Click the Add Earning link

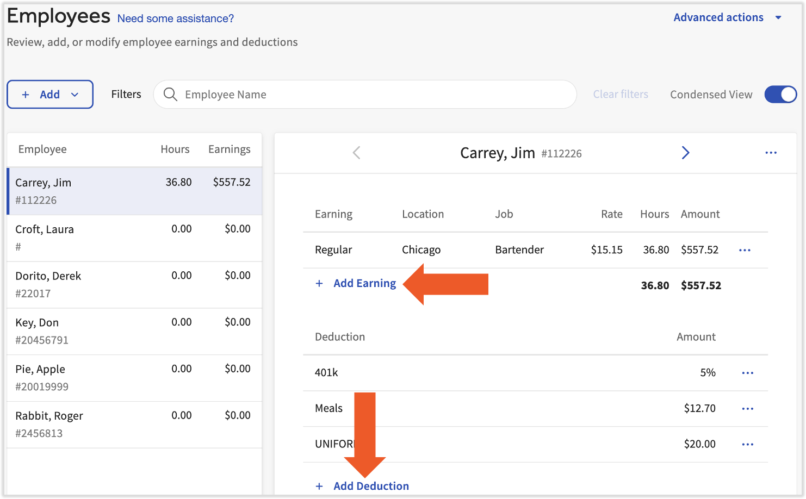point(364,284)
